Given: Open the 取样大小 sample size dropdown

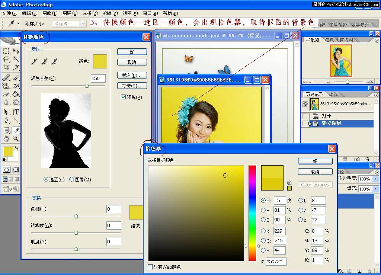Looking at the screenshot, I should pyautogui.click(x=83, y=24).
